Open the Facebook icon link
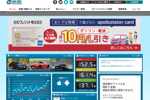Viewport: 150px width, 100px height. click(x=55, y=2)
